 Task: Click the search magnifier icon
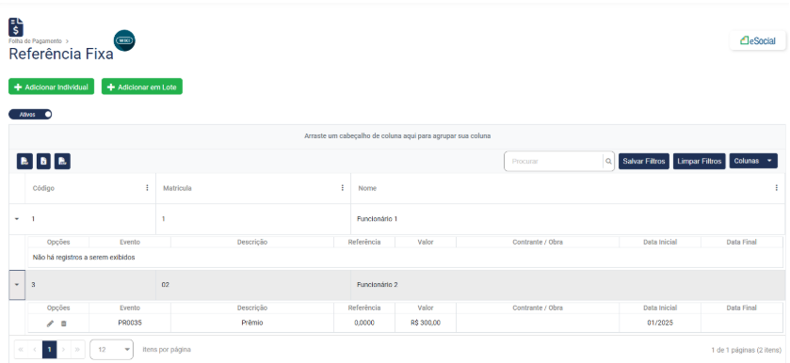(608, 162)
